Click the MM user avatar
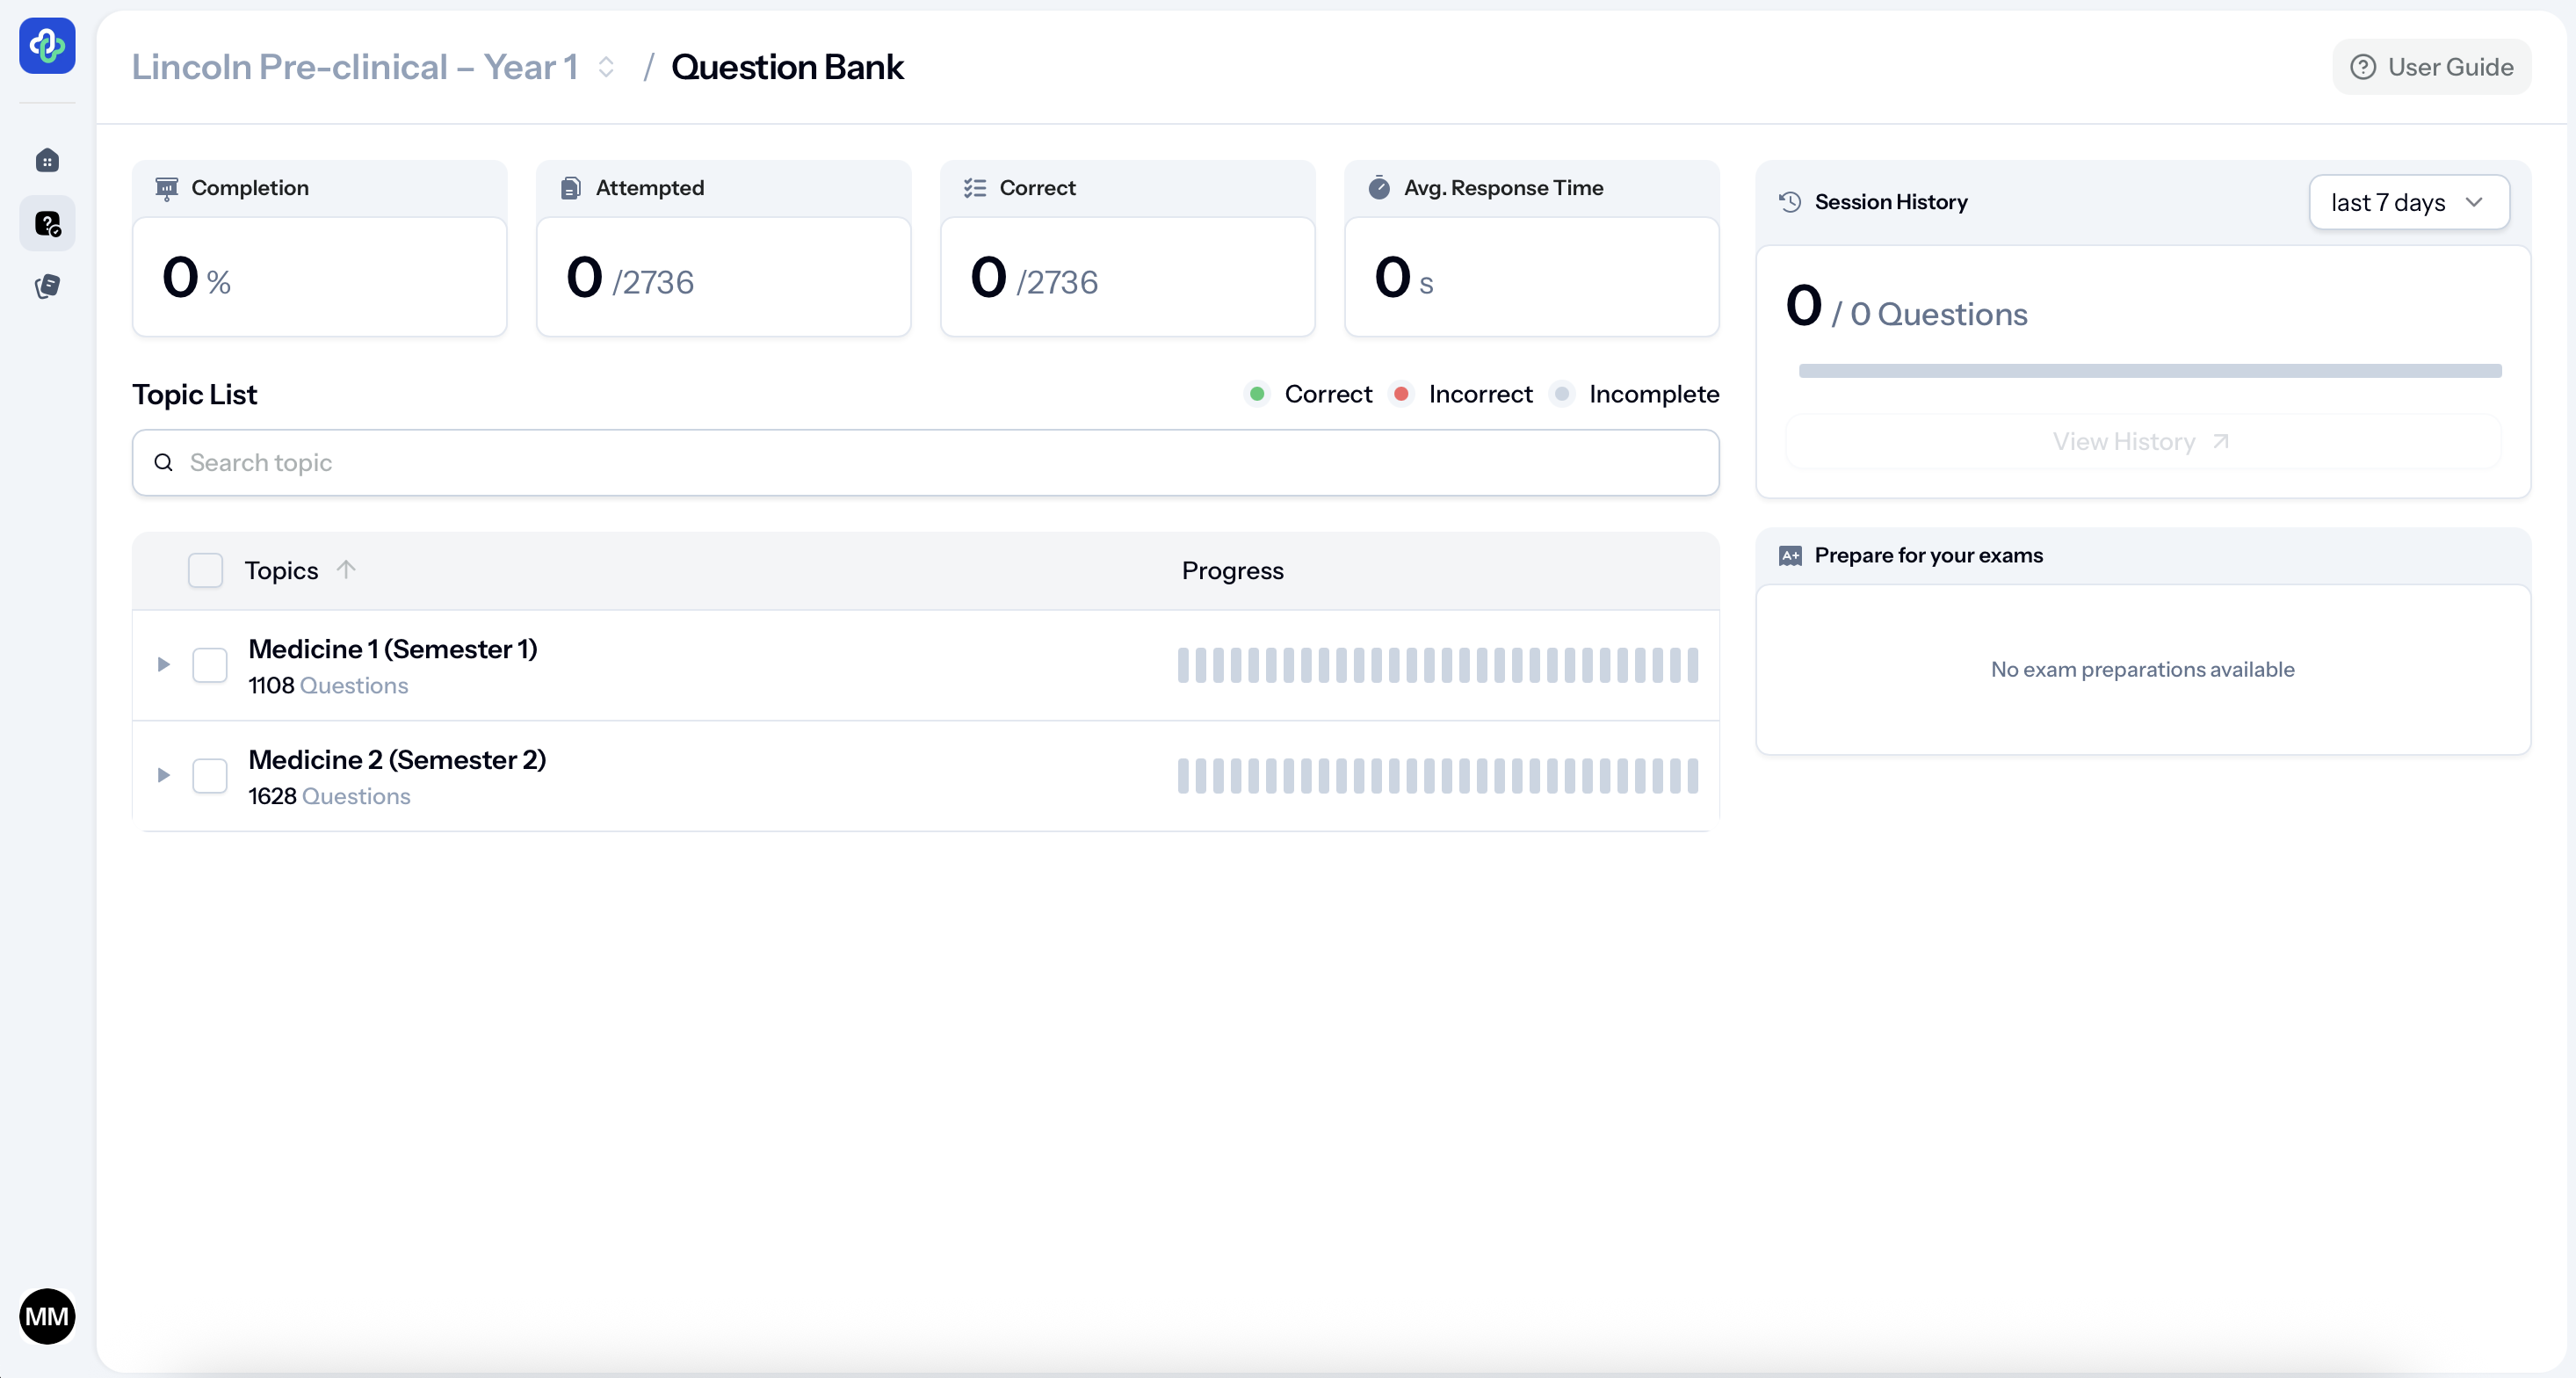Screen dimensions: 2576x1378 point(47,1316)
